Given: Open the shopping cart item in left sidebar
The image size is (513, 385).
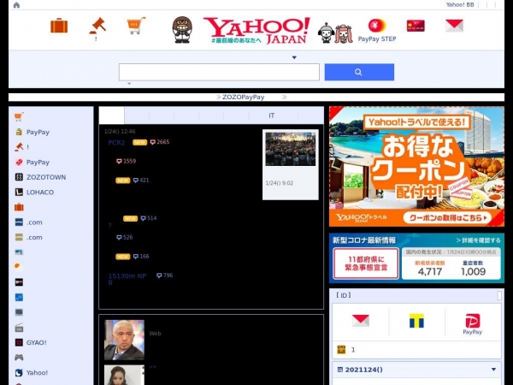Looking at the screenshot, I should pos(19,117).
